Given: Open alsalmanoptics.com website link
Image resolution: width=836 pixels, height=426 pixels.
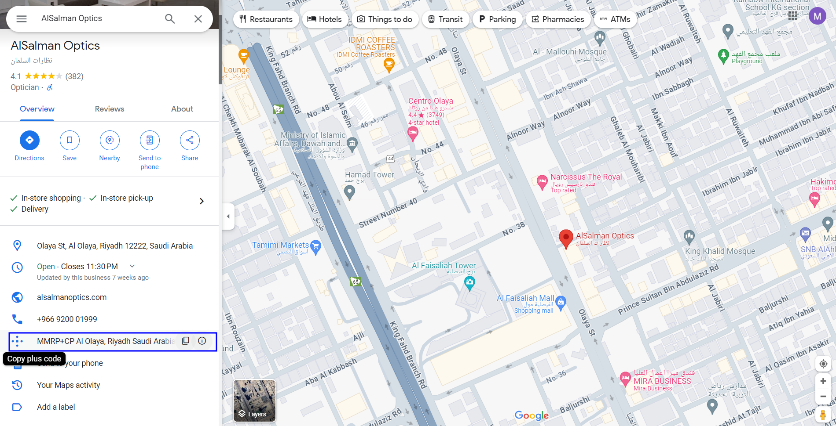Looking at the screenshot, I should (x=72, y=297).
